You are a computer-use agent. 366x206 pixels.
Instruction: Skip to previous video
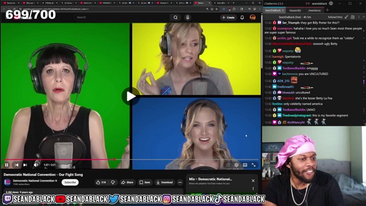[17, 165]
